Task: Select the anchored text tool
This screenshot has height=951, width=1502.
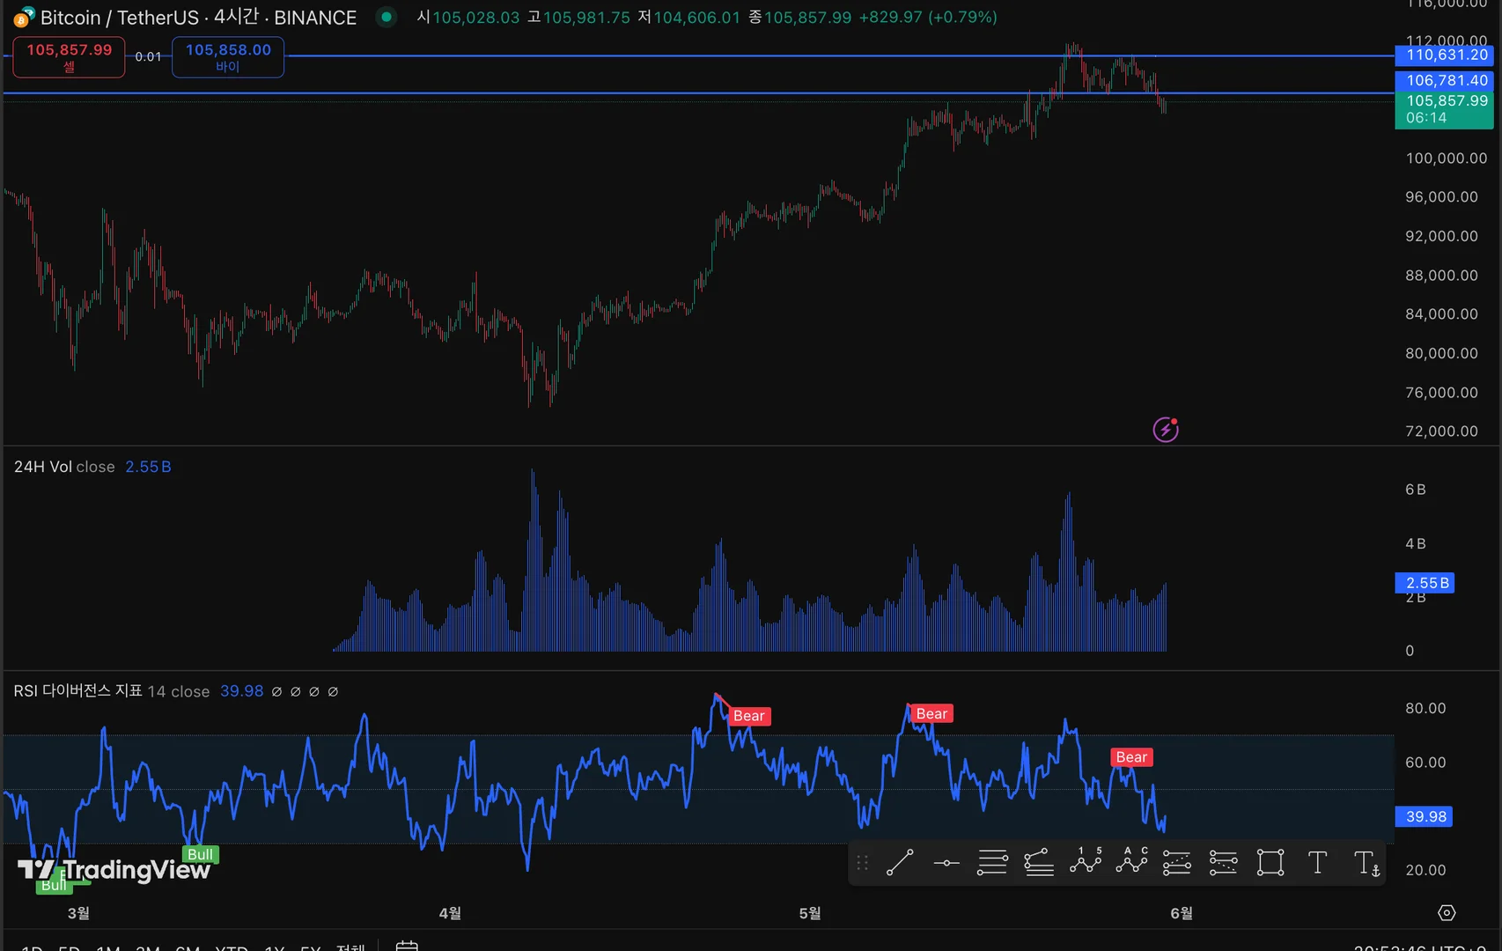Action: 1366,863
